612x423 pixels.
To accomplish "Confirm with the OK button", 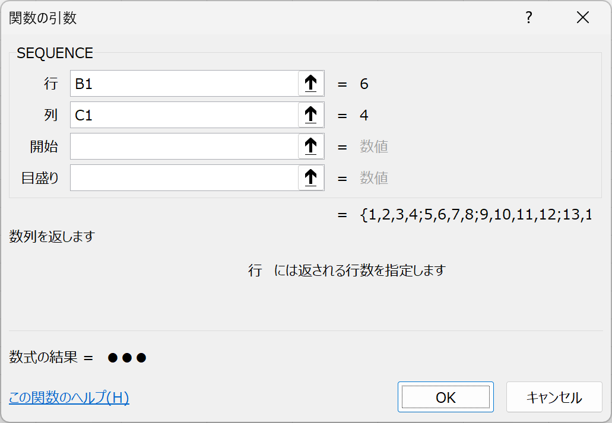I will pos(446,397).
